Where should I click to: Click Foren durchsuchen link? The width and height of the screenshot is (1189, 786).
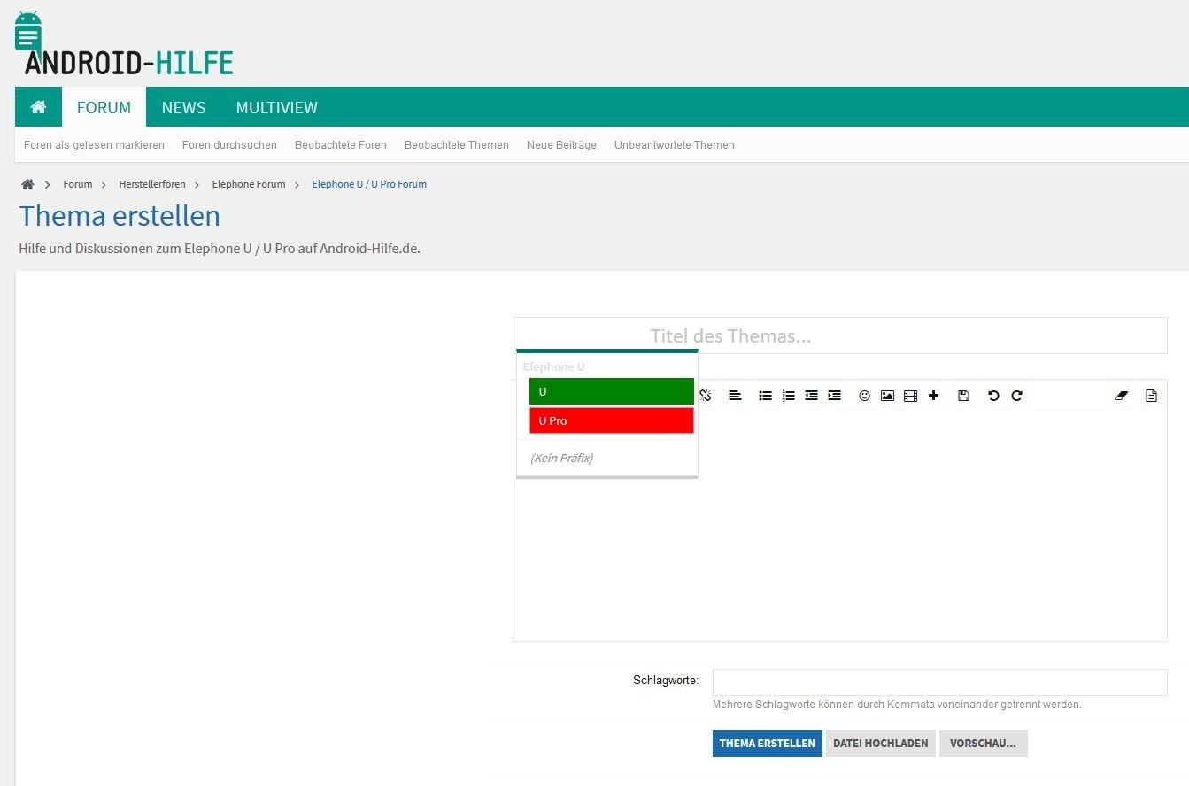click(x=229, y=145)
